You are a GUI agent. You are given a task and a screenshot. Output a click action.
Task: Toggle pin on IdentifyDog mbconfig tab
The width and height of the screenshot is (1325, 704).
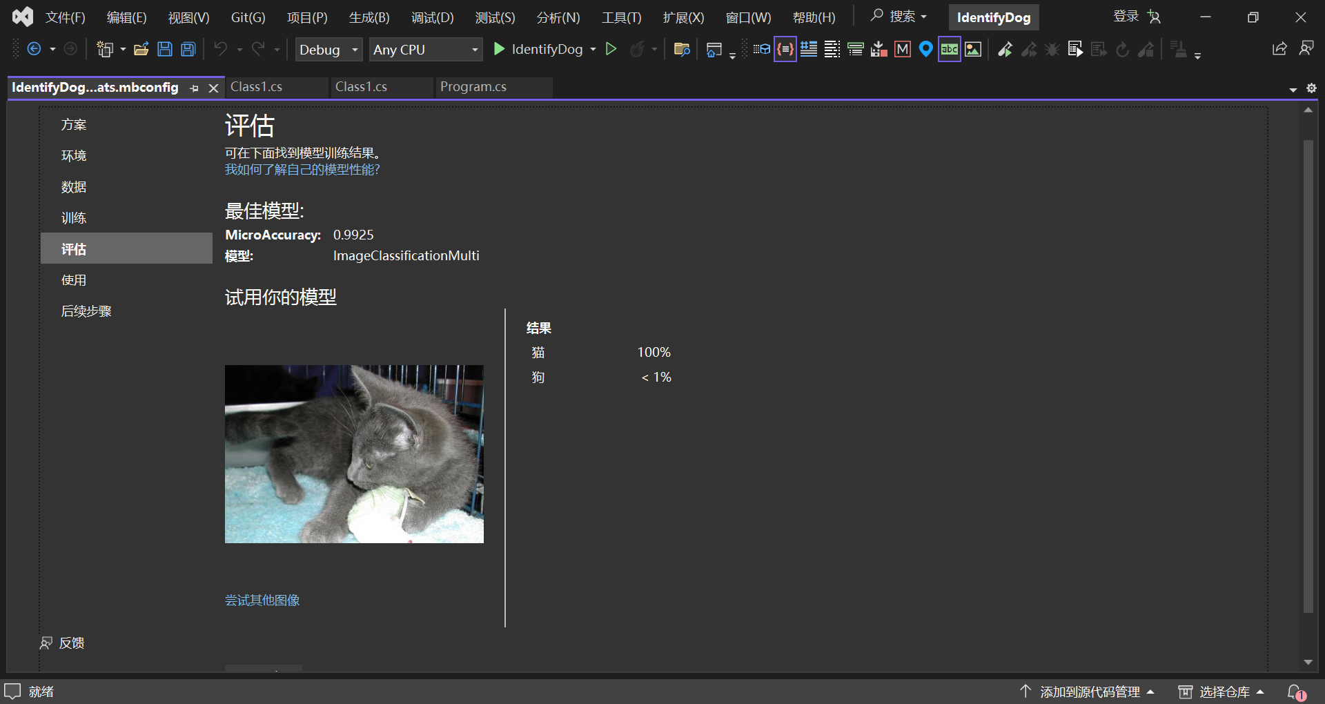pos(195,88)
